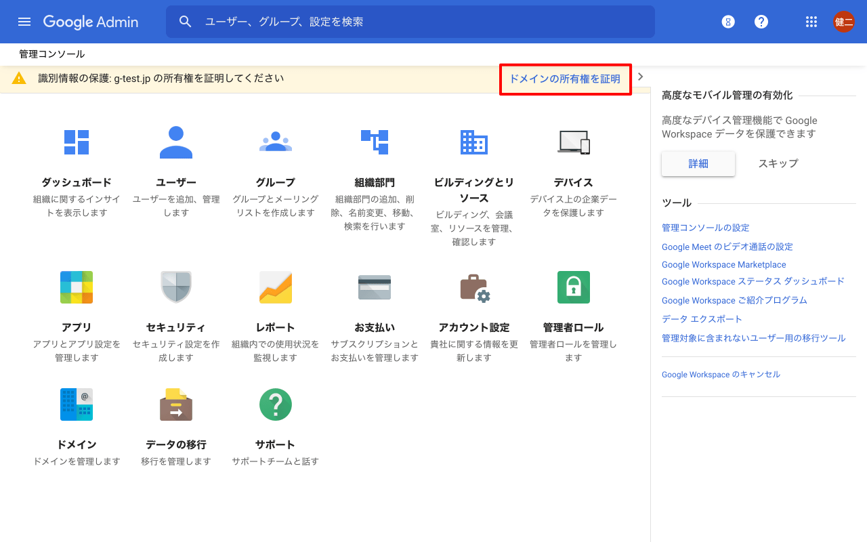Open the 組織部門 org units icon

tap(375, 142)
